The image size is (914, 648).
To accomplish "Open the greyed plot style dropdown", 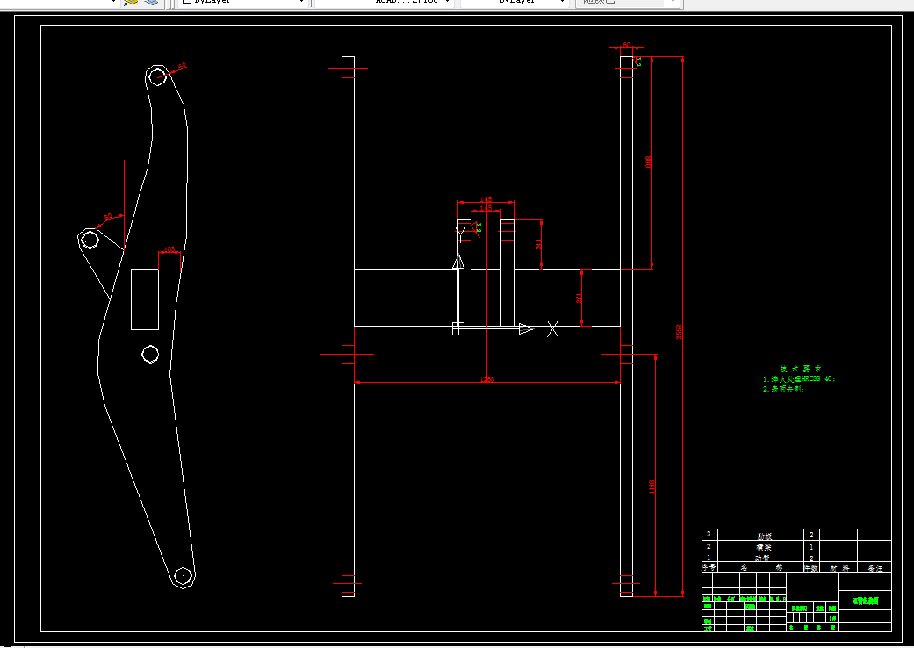I will coord(627,3).
